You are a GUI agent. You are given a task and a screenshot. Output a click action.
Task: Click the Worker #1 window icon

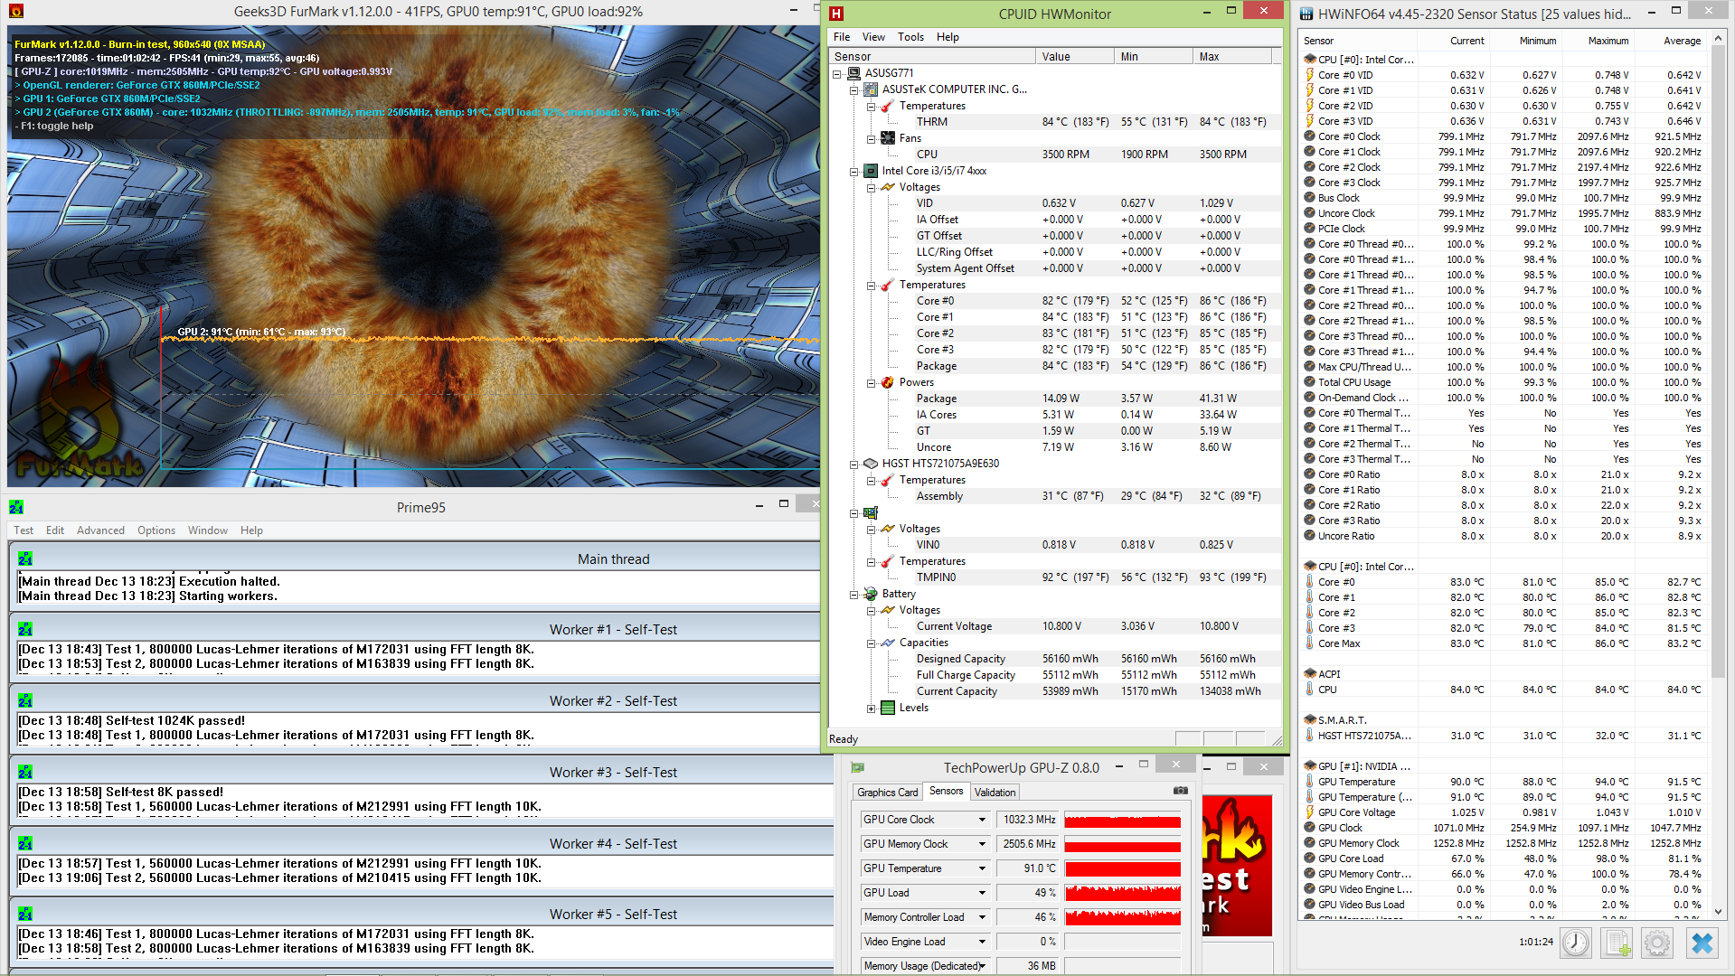coord(25,629)
